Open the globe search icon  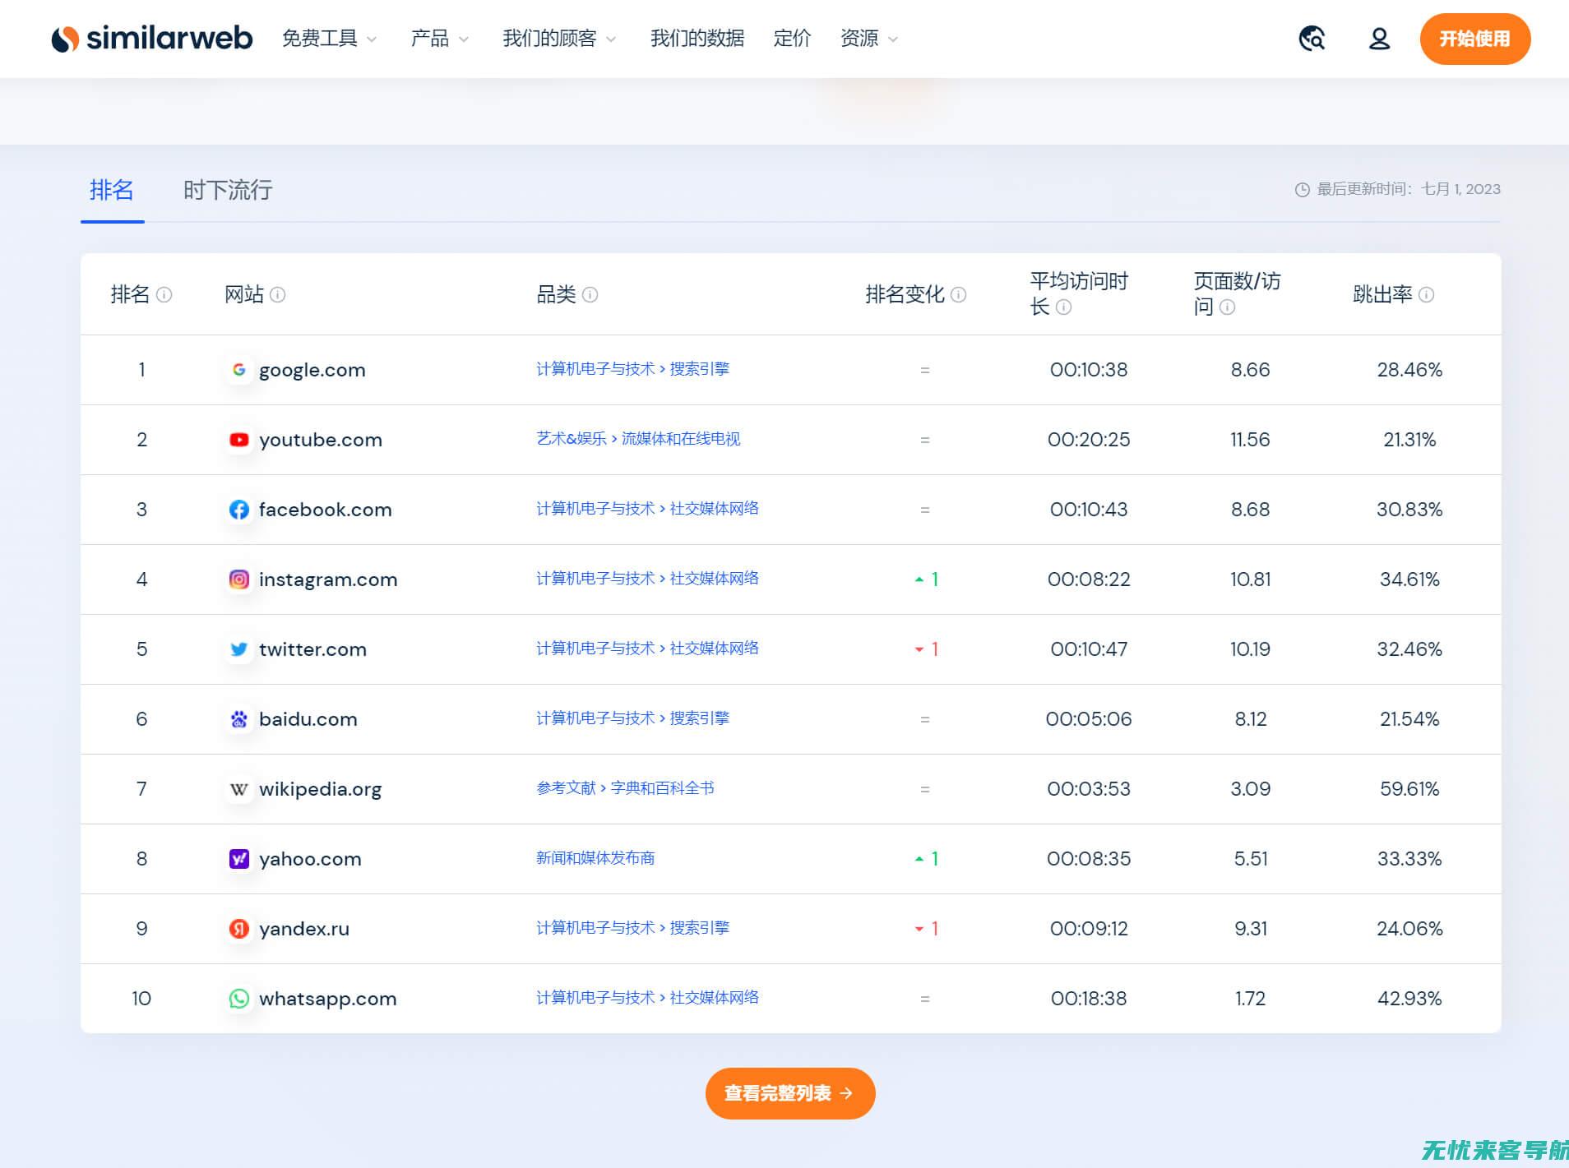pos(1312,39)
